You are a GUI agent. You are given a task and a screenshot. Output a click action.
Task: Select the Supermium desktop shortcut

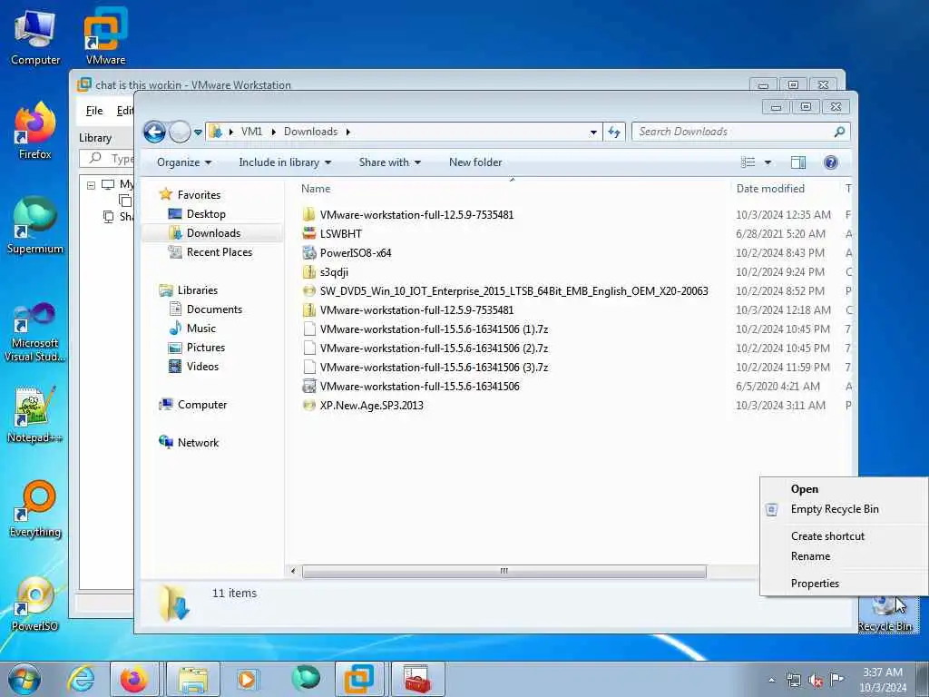click(x=35, y=225)
